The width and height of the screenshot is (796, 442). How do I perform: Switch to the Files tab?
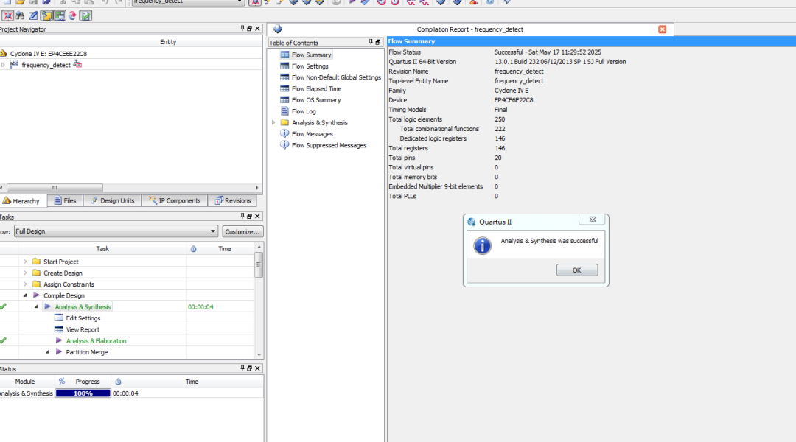click(x=64, y=200)
